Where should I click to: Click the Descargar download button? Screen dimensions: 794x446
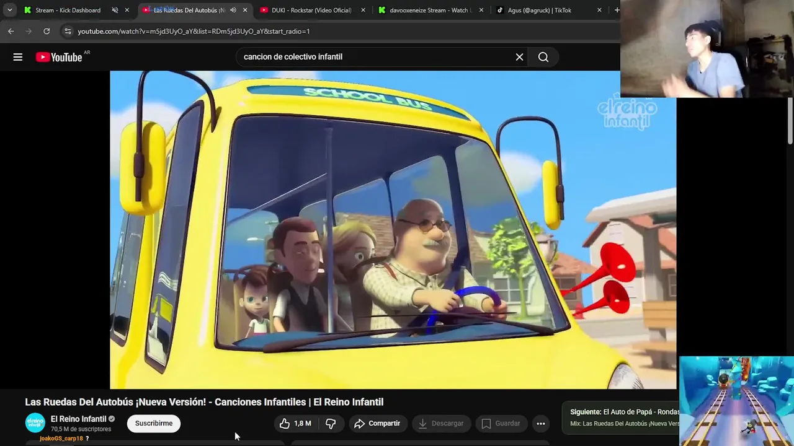pos(441,424)
